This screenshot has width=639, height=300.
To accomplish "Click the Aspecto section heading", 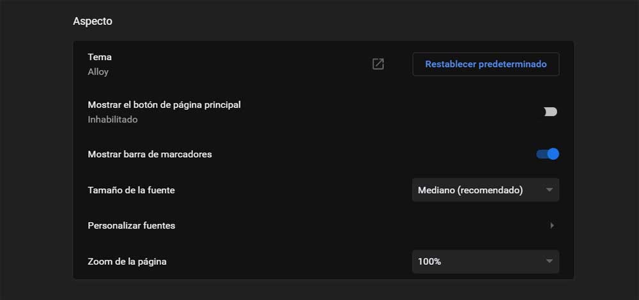I will pyautogui.click(x=93, y=21).
